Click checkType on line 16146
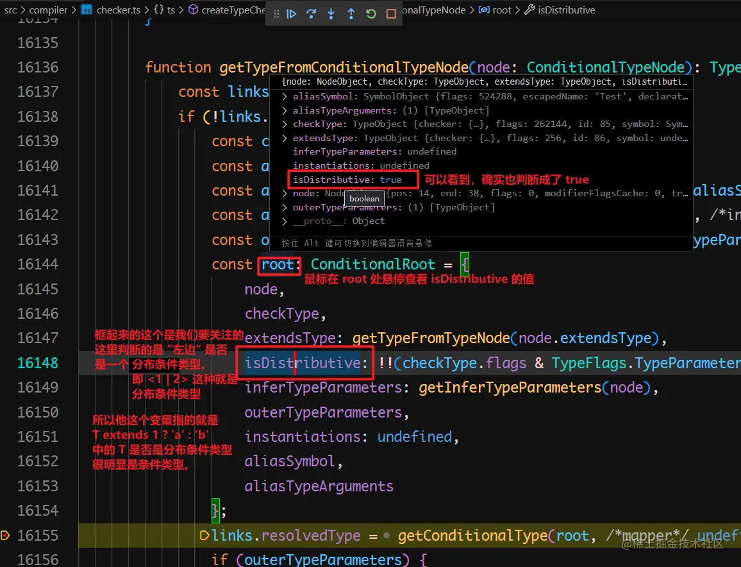Screen dimensions: 741x567 click(281, 314)
